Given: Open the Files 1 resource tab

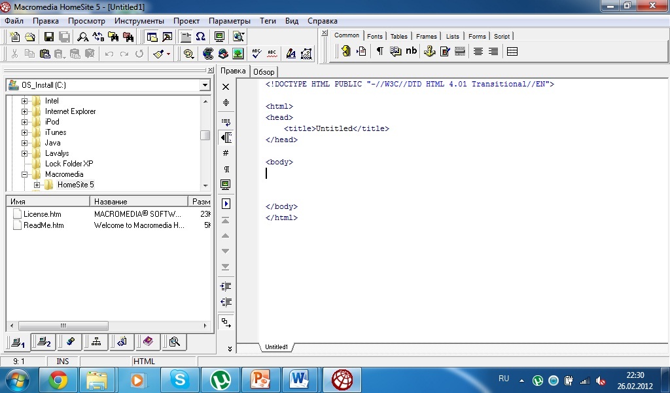Looking at the screenshot, I should (18, 343).
